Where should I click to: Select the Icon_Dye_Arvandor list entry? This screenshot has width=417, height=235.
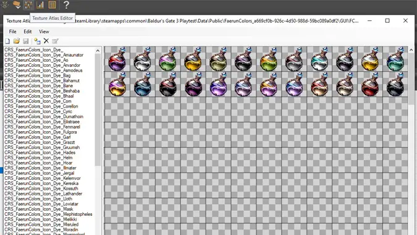coord(42,65)
